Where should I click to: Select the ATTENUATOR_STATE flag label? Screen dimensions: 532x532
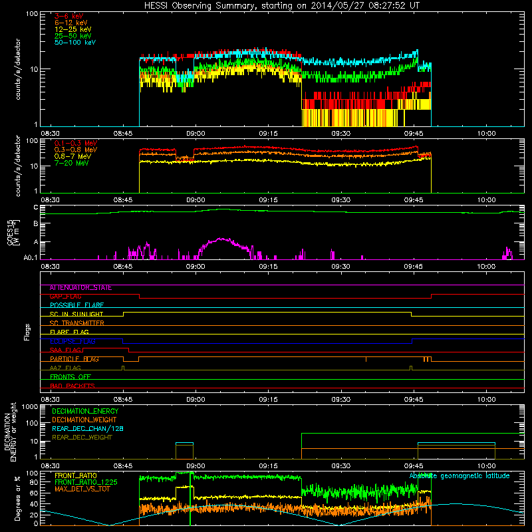[80, 288]
